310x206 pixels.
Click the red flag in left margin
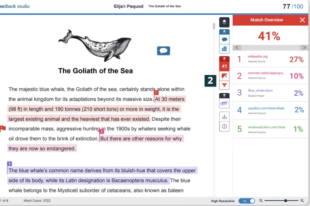click(x=2, y=129)
